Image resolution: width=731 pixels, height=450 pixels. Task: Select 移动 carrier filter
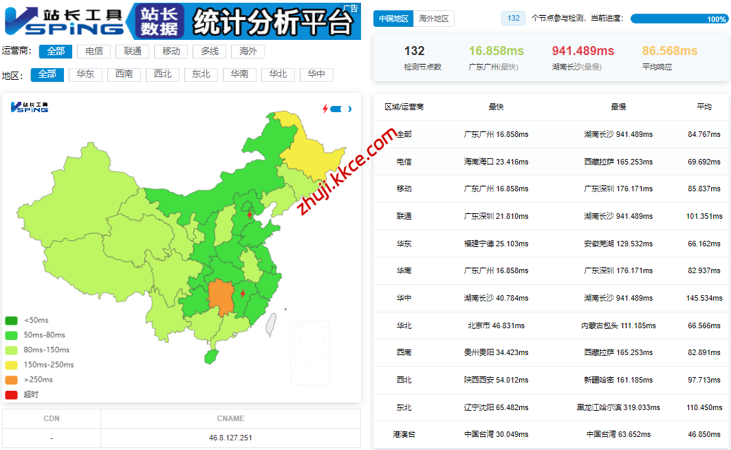(171, 51)
